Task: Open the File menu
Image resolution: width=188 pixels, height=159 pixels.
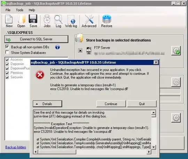Action: point(8,10)
